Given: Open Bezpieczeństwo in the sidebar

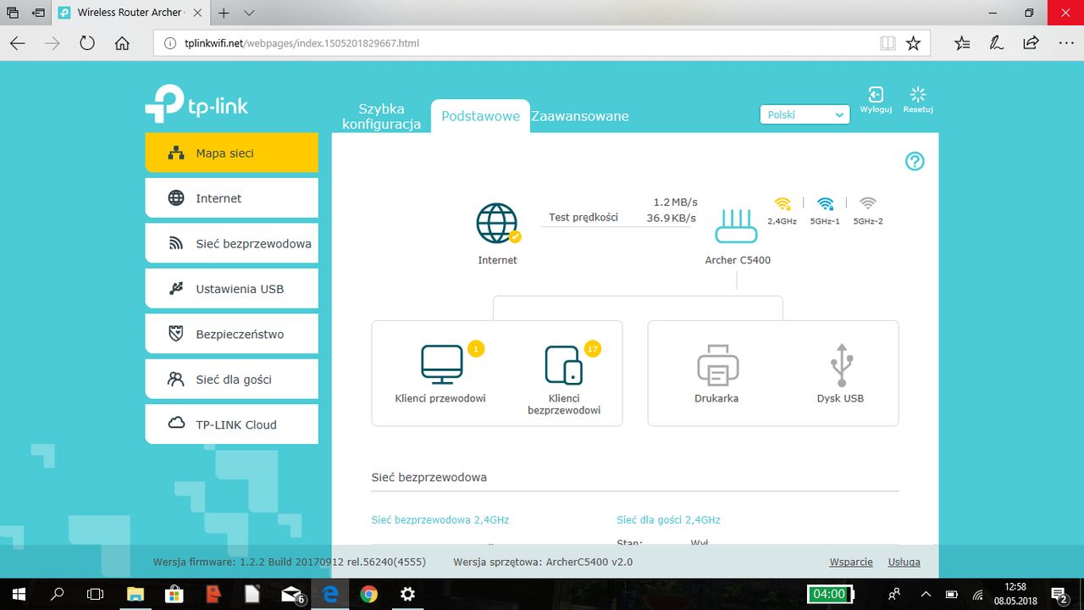Looking at the screenshot, I should point(231,334).
